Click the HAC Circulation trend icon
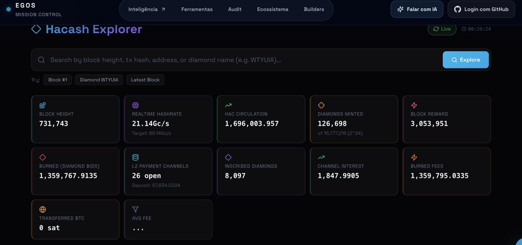Viewport: 522px width, 245px height. [228, 105]
